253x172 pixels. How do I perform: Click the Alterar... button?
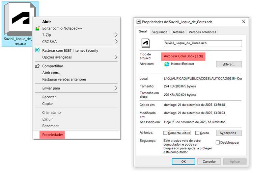[x=229, y=64]
